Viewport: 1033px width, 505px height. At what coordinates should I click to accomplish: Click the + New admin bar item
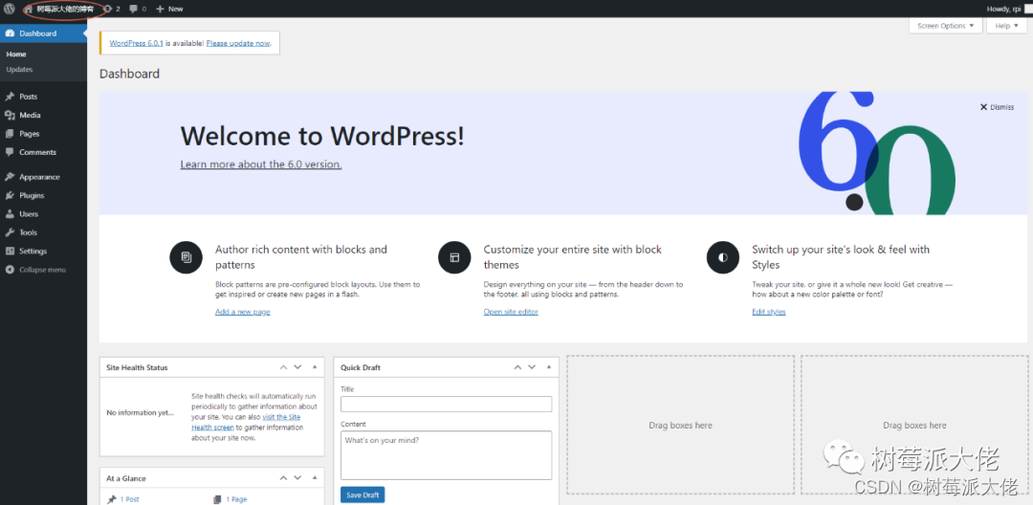pyautogui.click(x=170, y=9)
